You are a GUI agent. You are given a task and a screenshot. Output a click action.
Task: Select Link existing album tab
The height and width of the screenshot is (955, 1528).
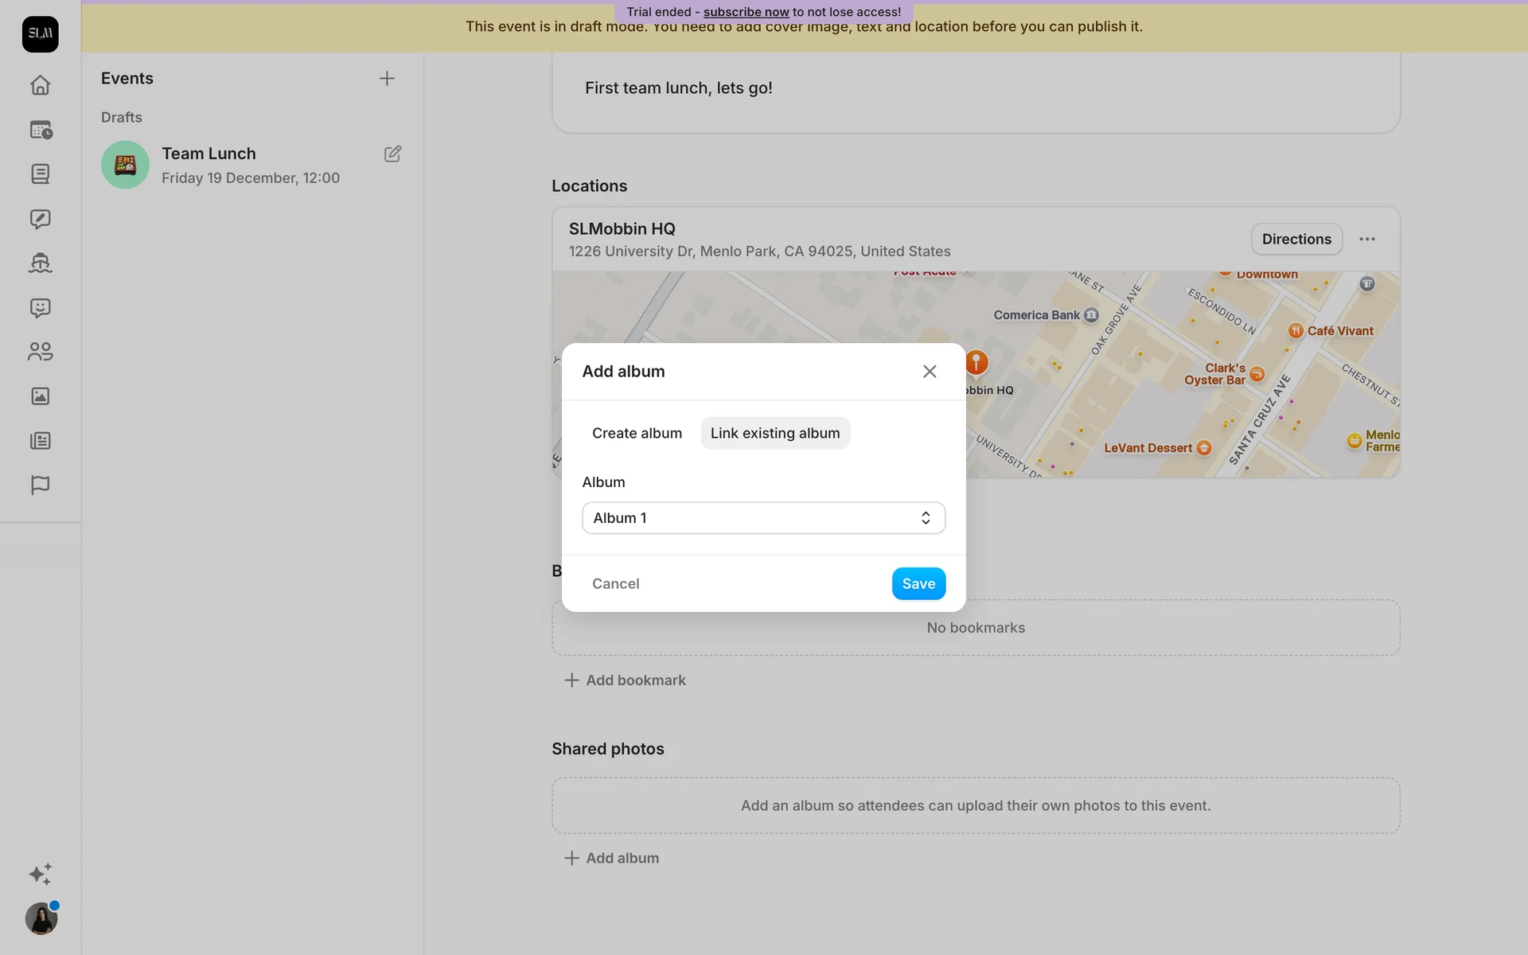774,433
